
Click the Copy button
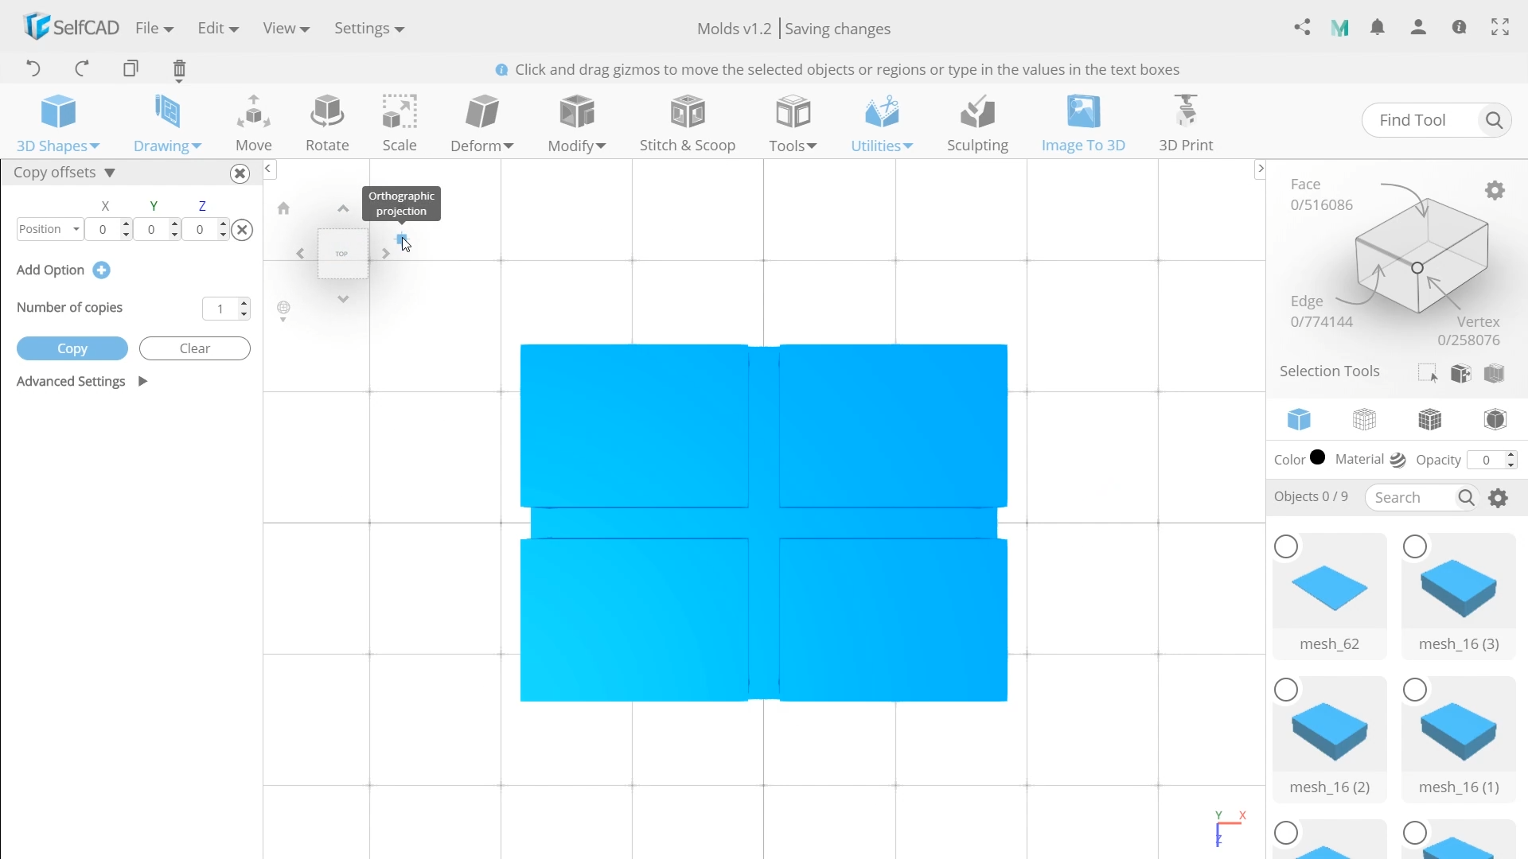tap(72, 348)
